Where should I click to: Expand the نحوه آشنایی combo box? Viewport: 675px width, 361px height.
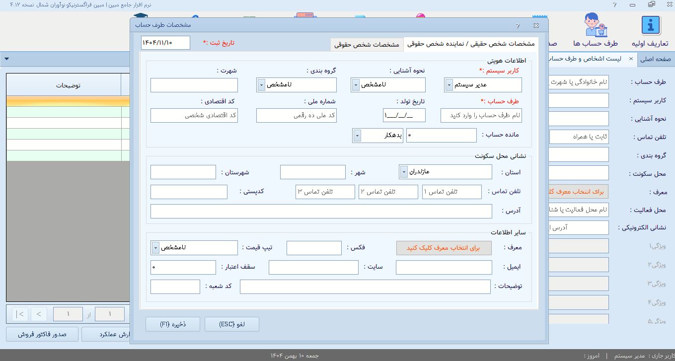coord(356,85)
